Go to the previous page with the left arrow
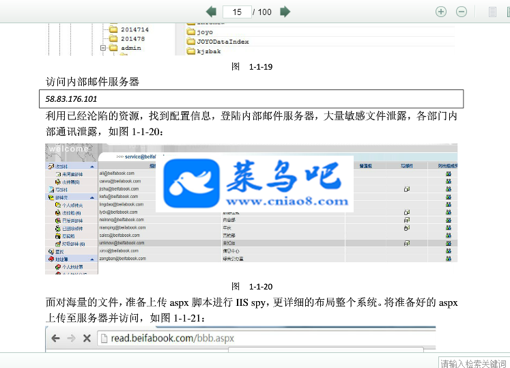 point(212,12)
